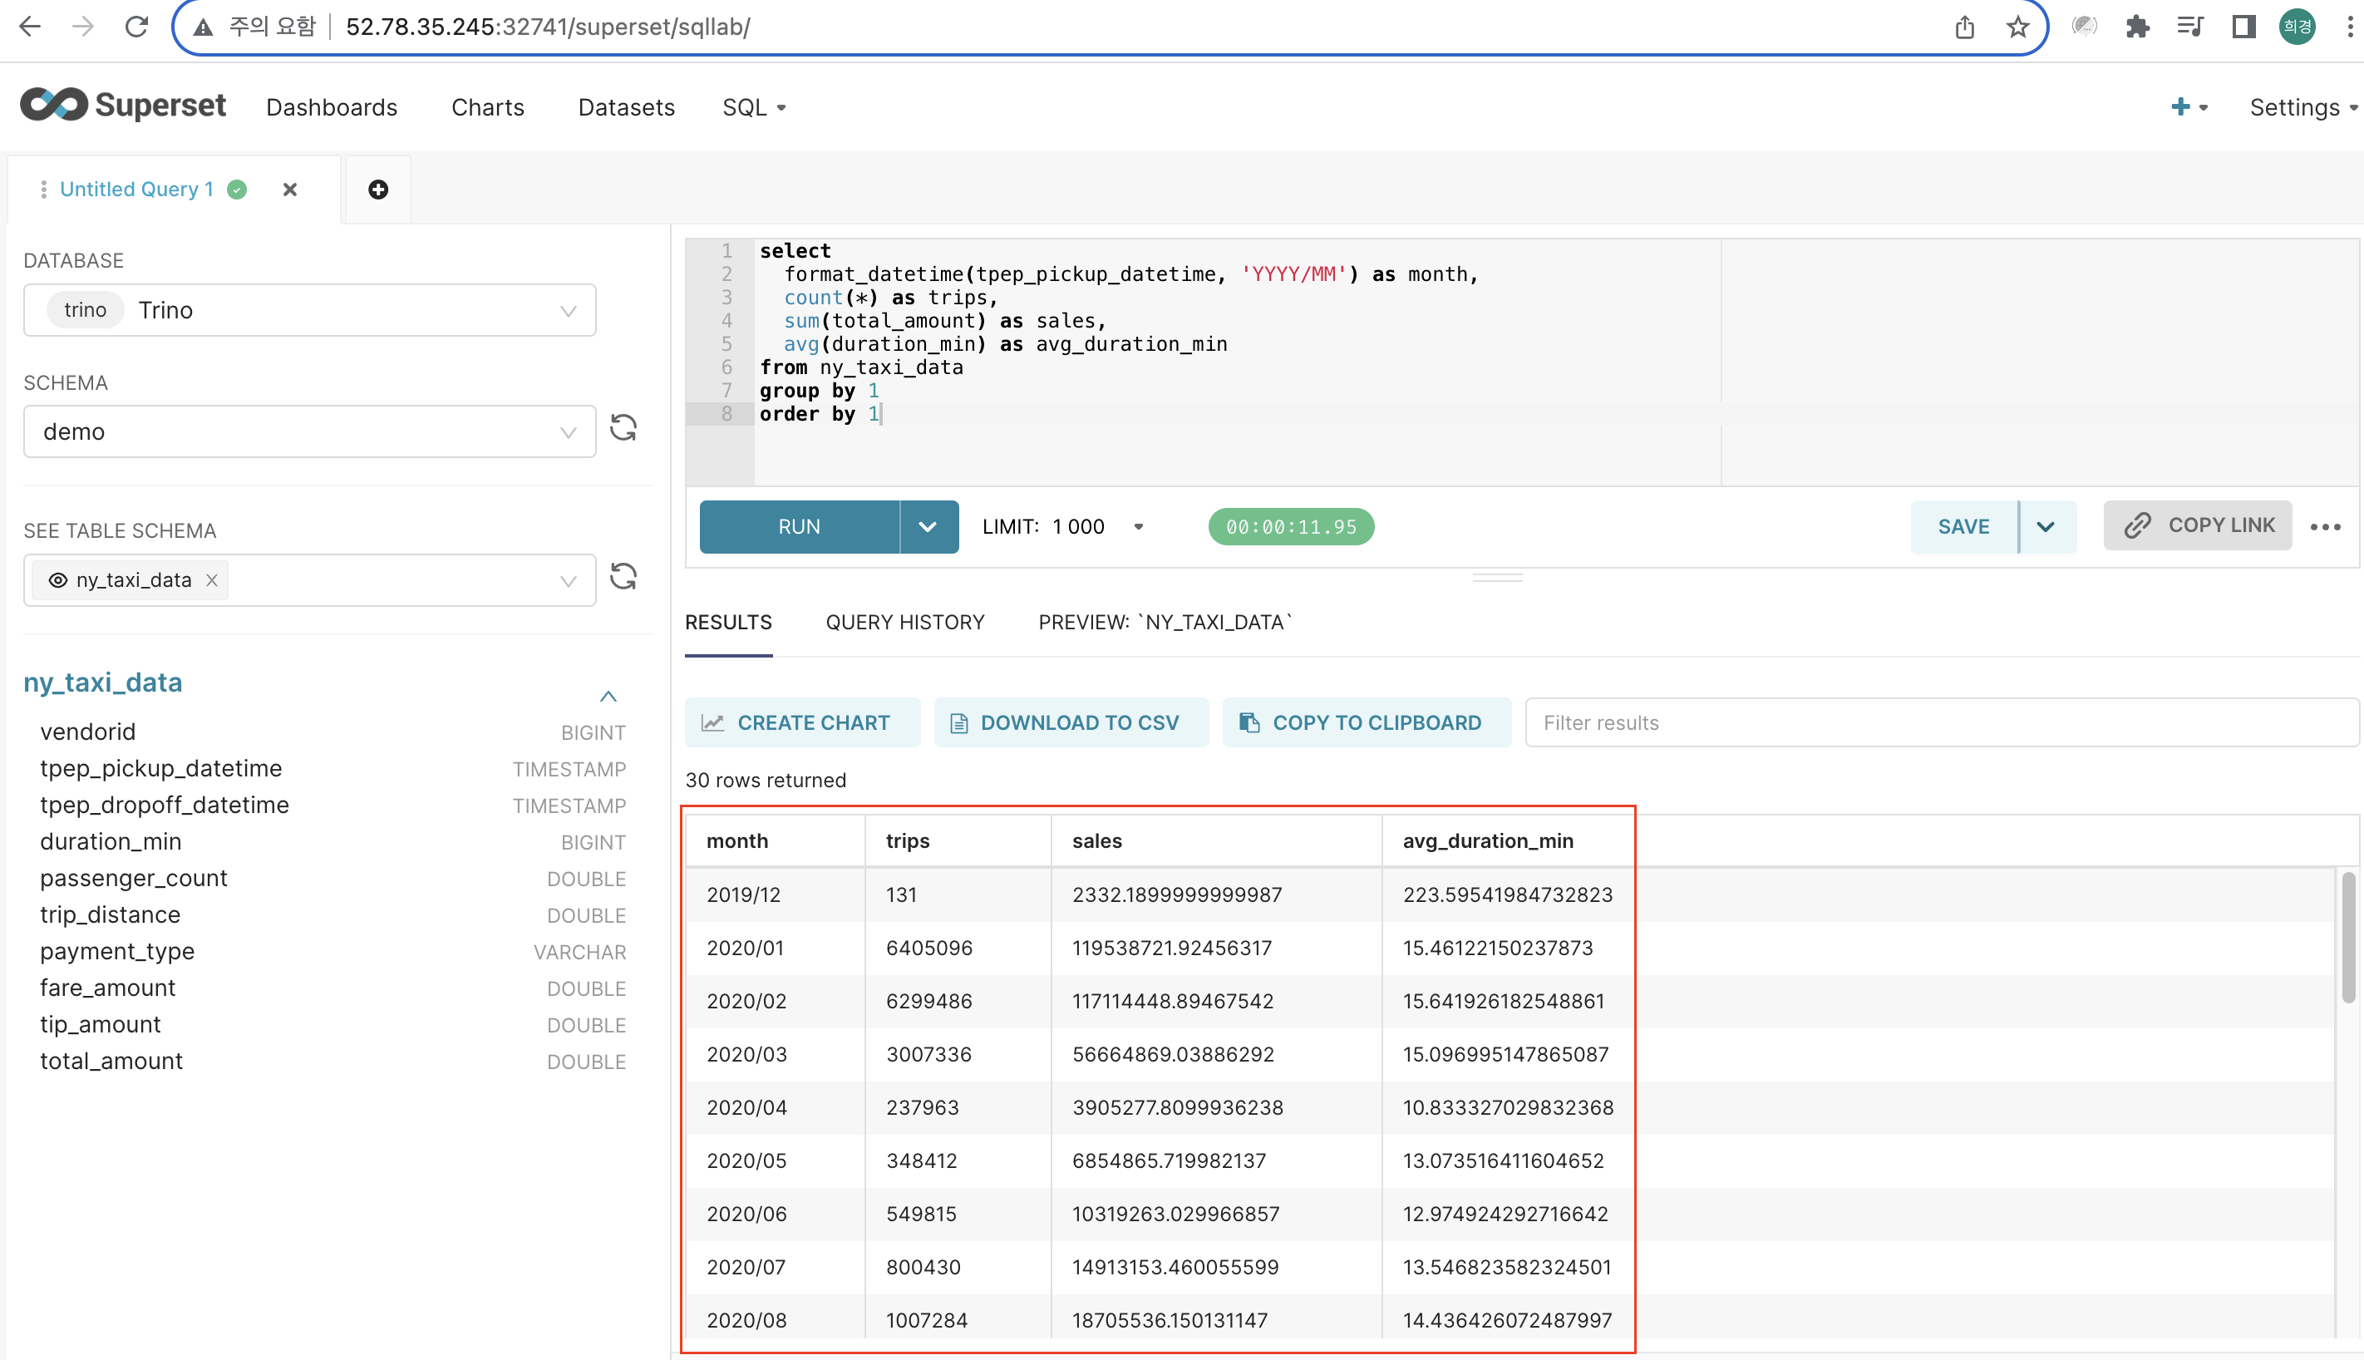
Task: Bookmark this page with star icon
Action: click(x=2017, y=27)
